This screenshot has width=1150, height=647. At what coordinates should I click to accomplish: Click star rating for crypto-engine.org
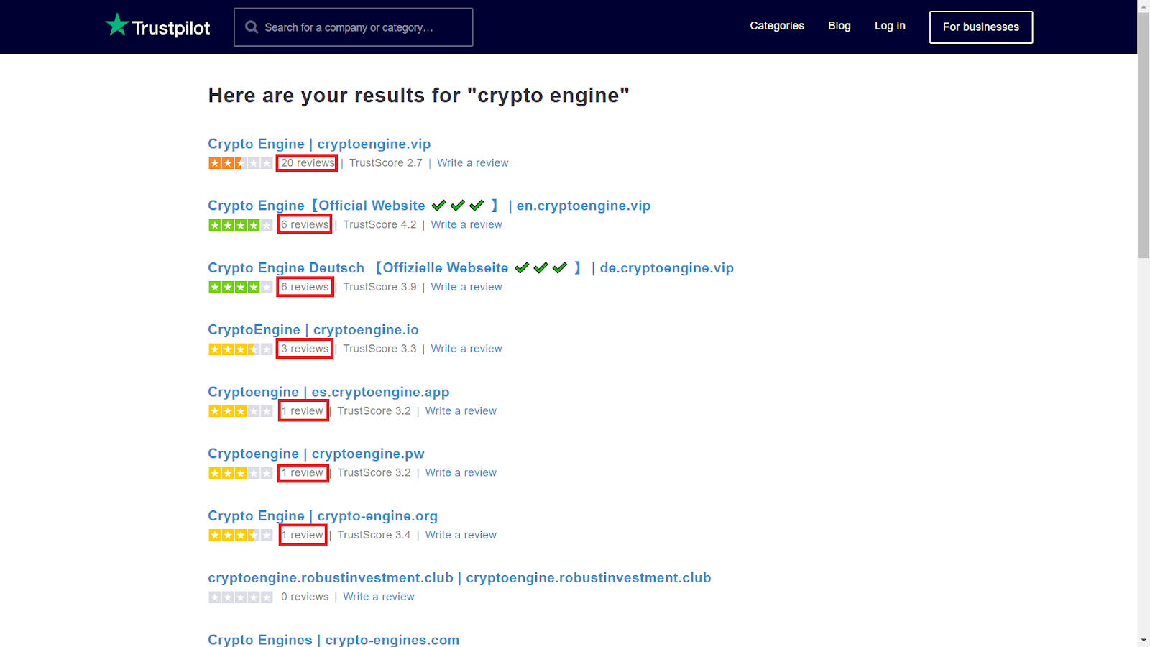241,535
